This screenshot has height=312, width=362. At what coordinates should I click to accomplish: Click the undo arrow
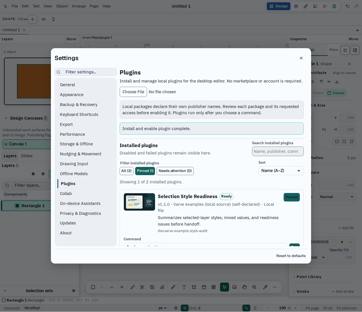click(348, 6)
